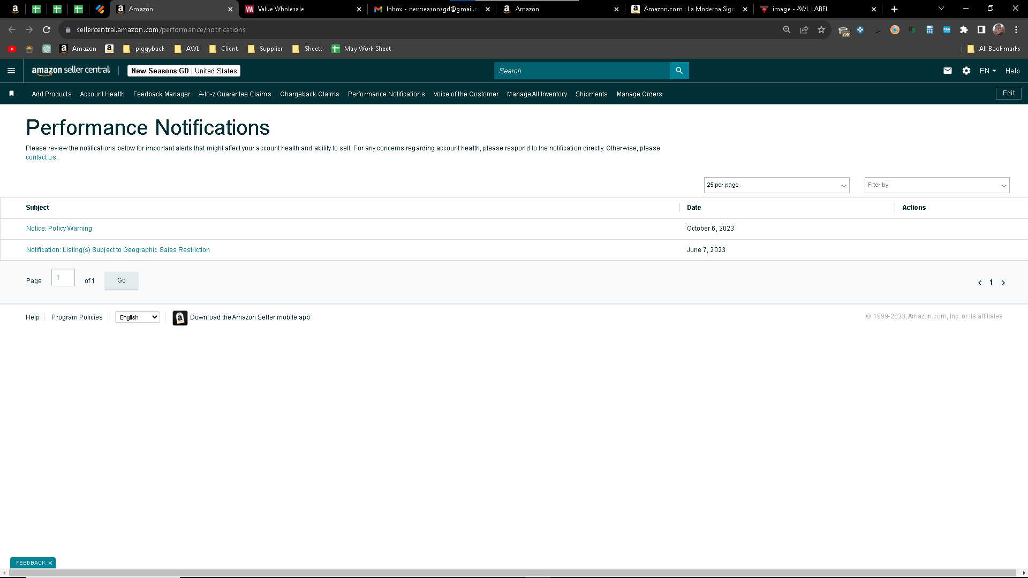Click the zoom magnifier icon in address bar
The image size is (1028, 578).
click(x=787, y=30)
